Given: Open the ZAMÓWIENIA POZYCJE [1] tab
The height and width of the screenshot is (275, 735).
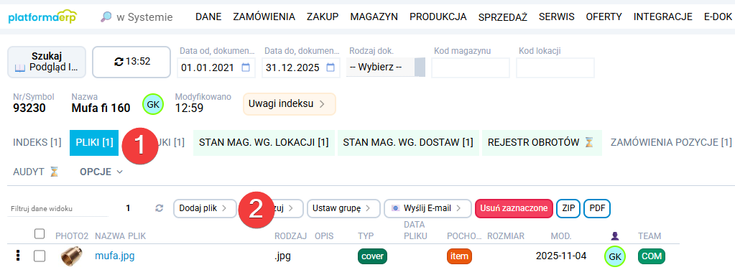Looking at the screenshot, I should pos(671,142).
